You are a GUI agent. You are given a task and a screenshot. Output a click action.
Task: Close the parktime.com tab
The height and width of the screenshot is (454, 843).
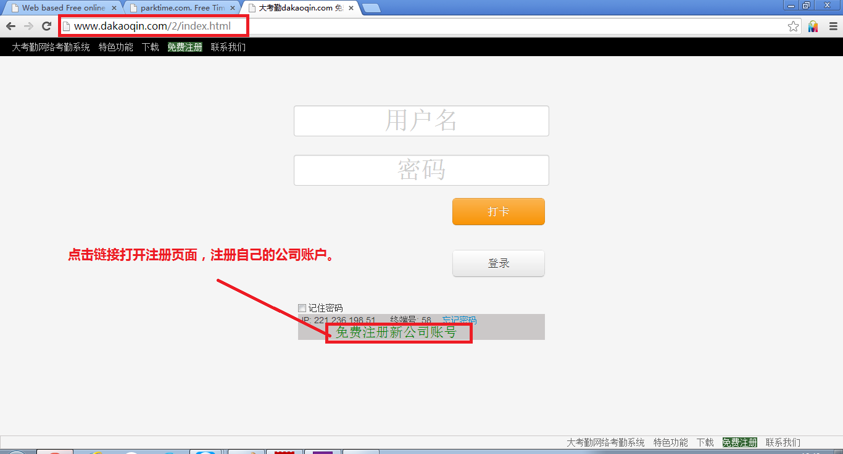(233, 8)
